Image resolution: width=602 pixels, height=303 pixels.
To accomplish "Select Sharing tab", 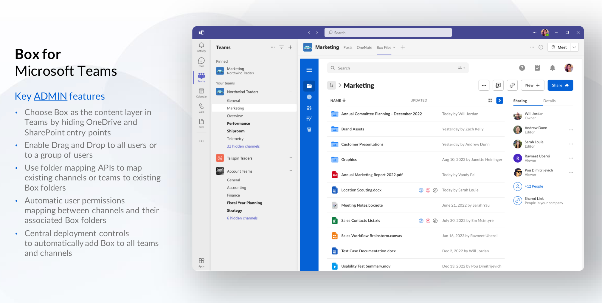I will point(520,101).
